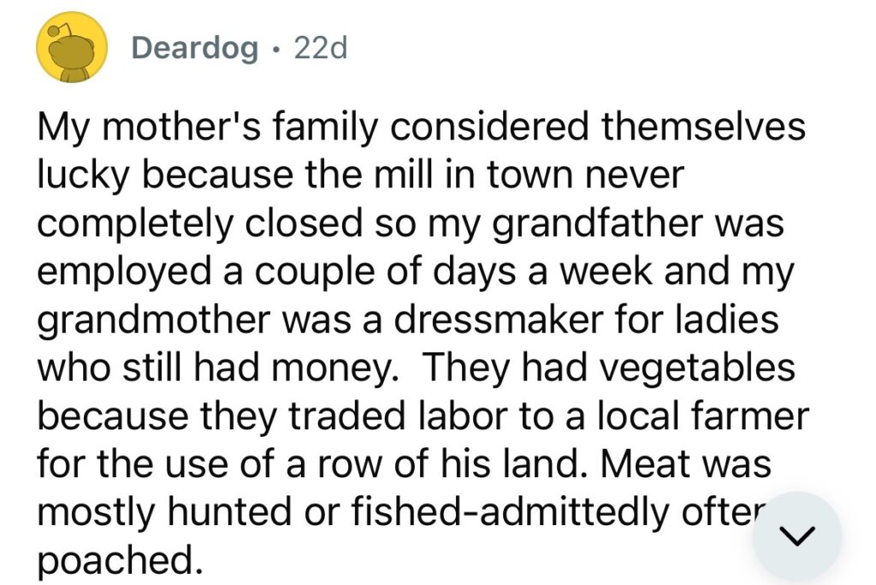The image size is (876, 585).
Task: Click the word "vegetables" in the comment
Action: [x=690, y=367]
